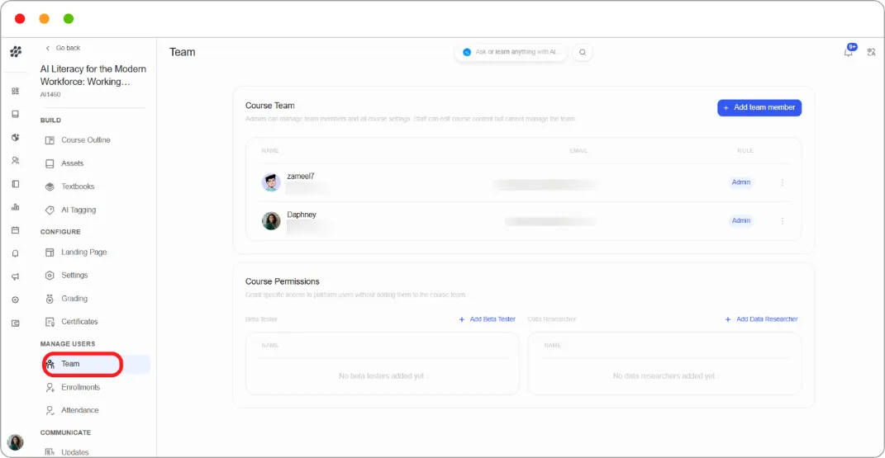Click the search magnifier icon

tap(583, 52)
